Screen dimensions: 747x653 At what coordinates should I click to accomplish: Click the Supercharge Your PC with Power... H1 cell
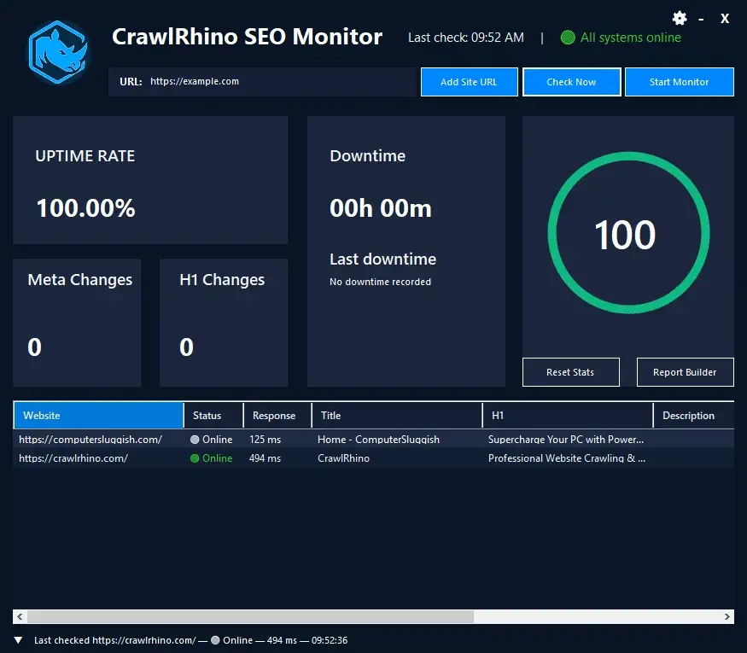point(566,440)
